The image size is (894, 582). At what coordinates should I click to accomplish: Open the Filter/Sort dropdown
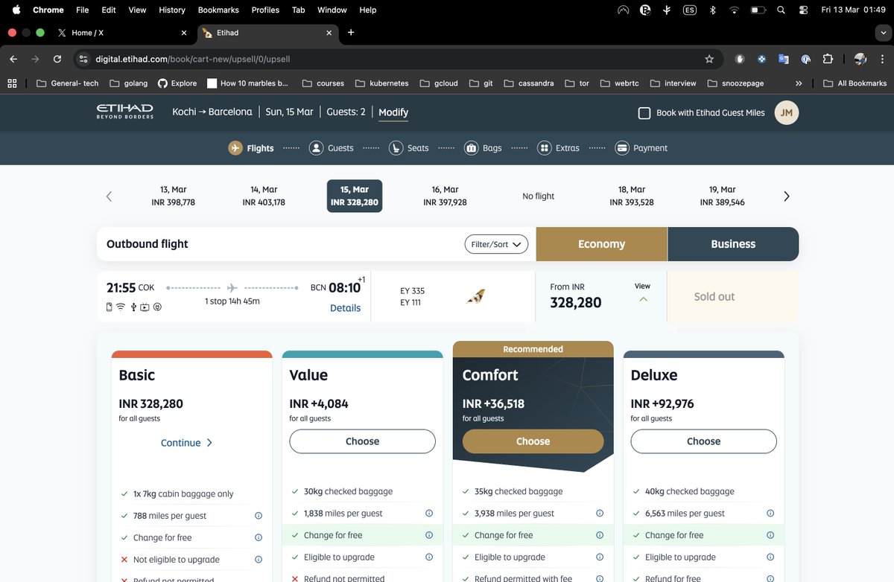(x=496, y=244)
